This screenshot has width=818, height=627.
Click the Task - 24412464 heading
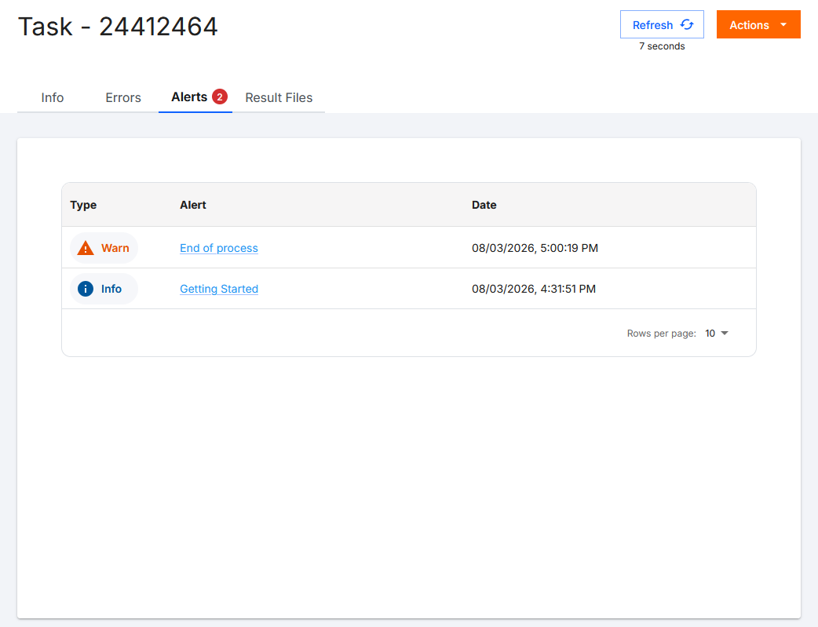[x=118, y=27]
